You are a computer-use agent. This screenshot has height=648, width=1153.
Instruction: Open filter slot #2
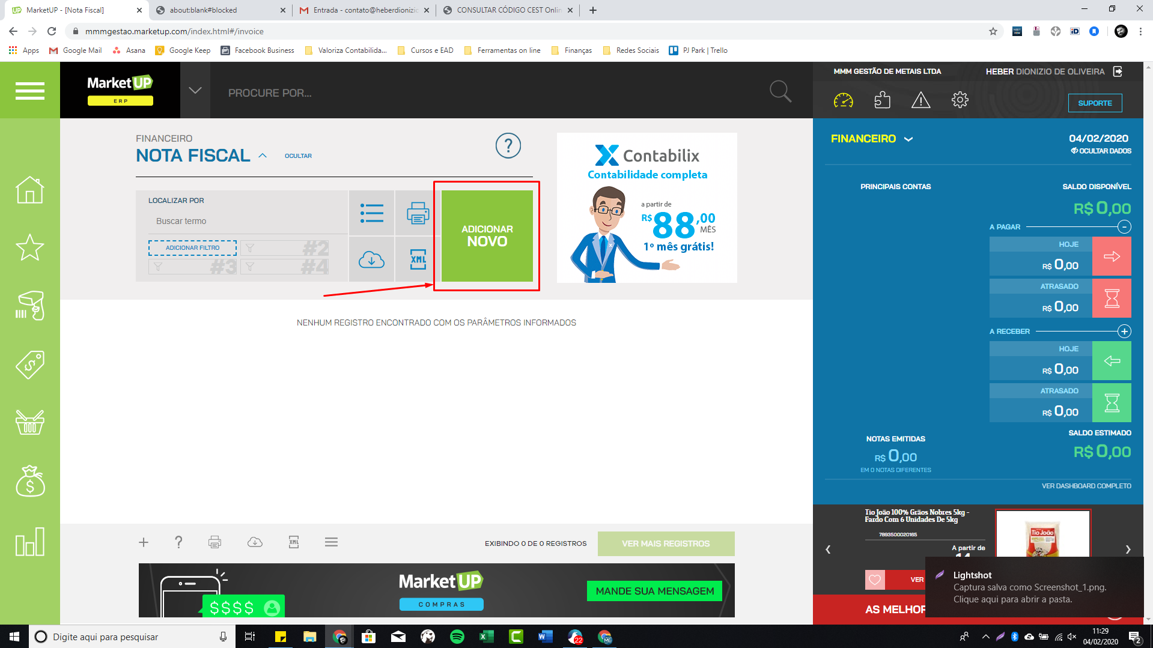tap(285, 247)
